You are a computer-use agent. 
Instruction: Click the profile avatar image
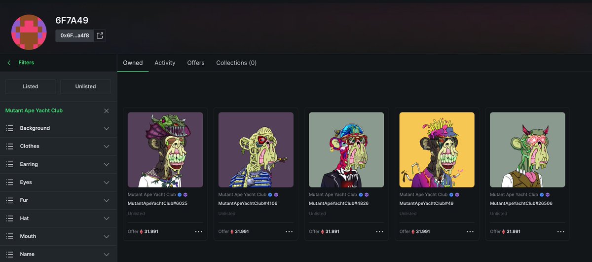(30, 32)
